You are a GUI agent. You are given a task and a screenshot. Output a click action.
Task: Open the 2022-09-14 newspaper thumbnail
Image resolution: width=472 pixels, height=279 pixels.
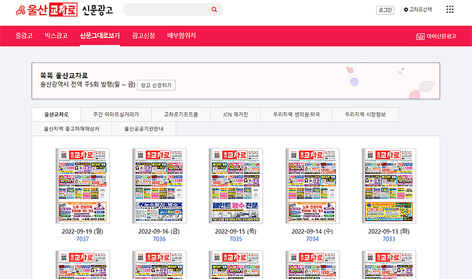coord(313,186)
